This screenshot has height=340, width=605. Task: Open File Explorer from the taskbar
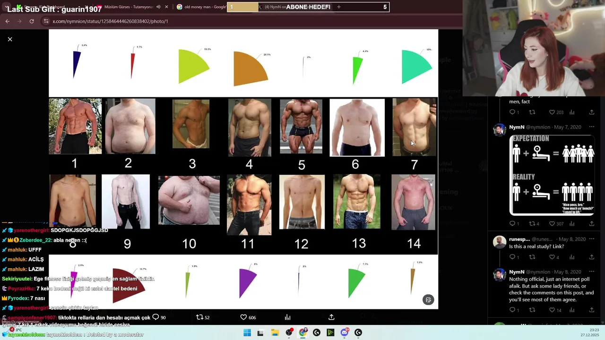pyautogui.click(x=275, y=332)
